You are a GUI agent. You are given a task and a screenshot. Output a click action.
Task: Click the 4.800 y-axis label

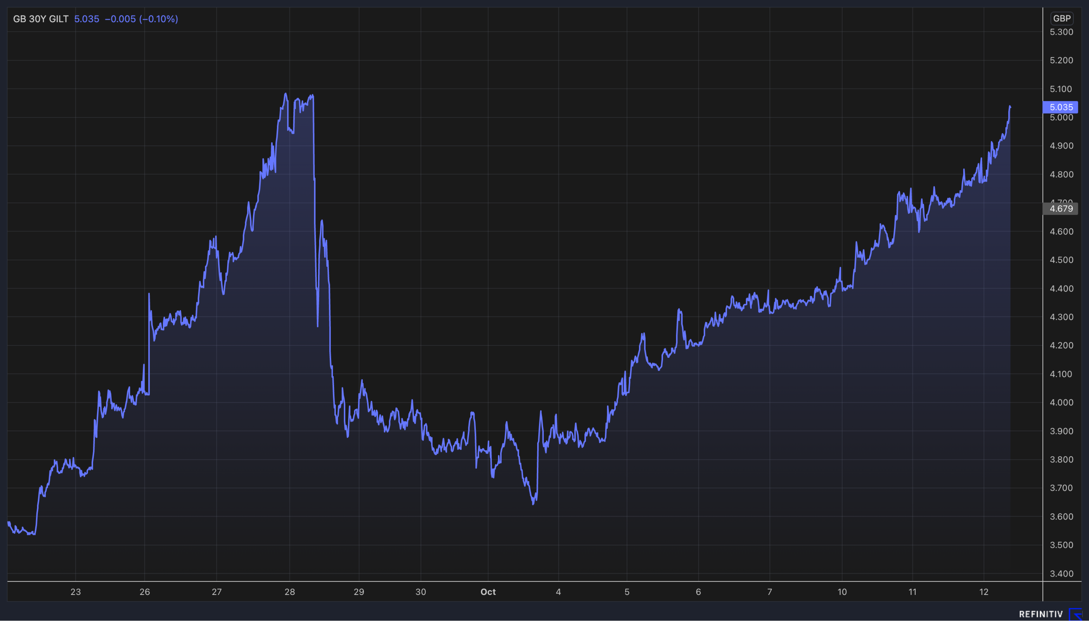point(1061,174)
